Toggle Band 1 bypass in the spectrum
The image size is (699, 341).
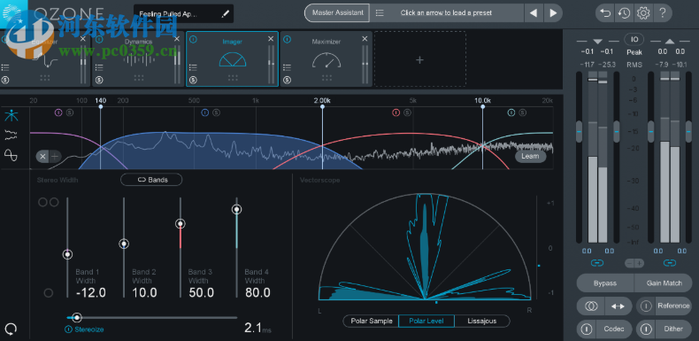pyautogui.click(x=58, y=112)
